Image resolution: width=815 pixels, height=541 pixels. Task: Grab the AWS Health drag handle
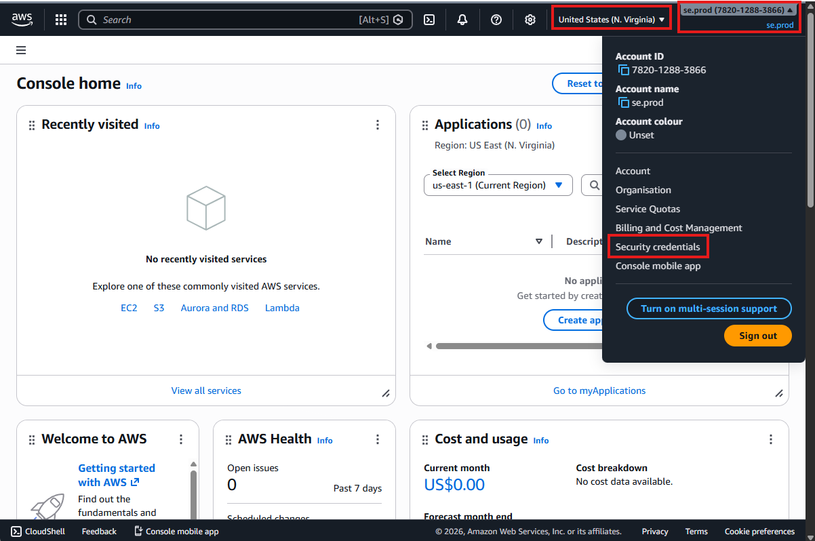click(x=228, y=440)
